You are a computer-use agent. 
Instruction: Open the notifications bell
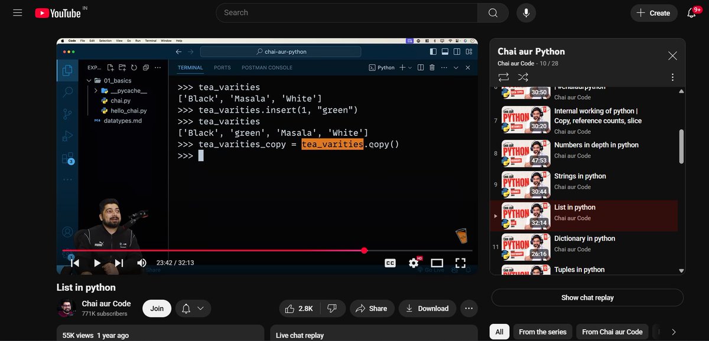coord(692,13)
